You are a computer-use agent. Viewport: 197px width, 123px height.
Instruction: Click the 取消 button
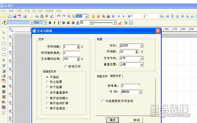coord(136,120)
